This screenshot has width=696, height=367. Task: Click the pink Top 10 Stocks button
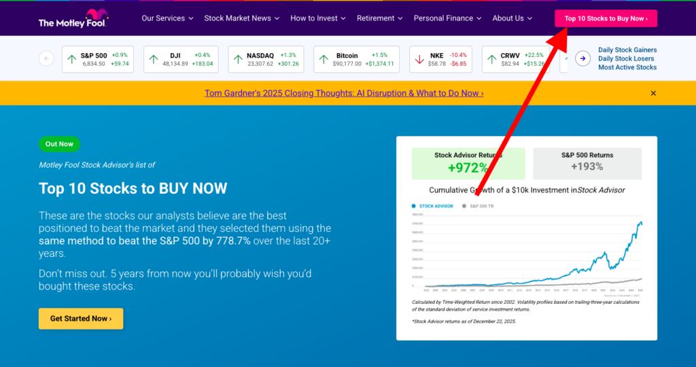(606, 18)
